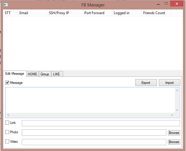Click message box scroll left arrow
This screenshot has height=151, width=186.
coord(8,115)
